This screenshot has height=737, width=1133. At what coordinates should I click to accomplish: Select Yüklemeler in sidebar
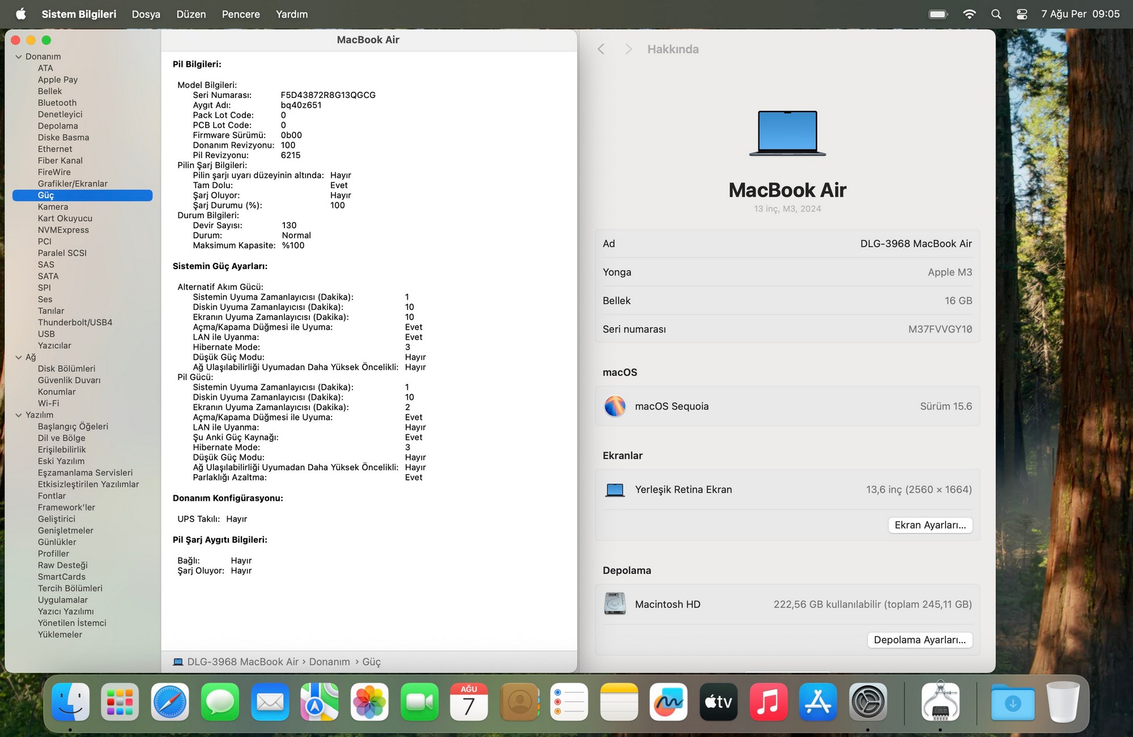coord(60,634)
